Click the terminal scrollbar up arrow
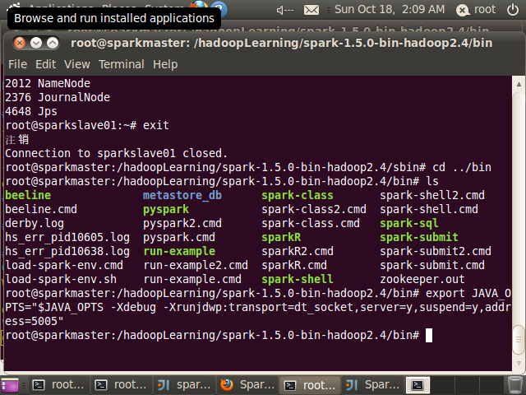Screen dimensions: 526x395 click(x=519, y=84)
